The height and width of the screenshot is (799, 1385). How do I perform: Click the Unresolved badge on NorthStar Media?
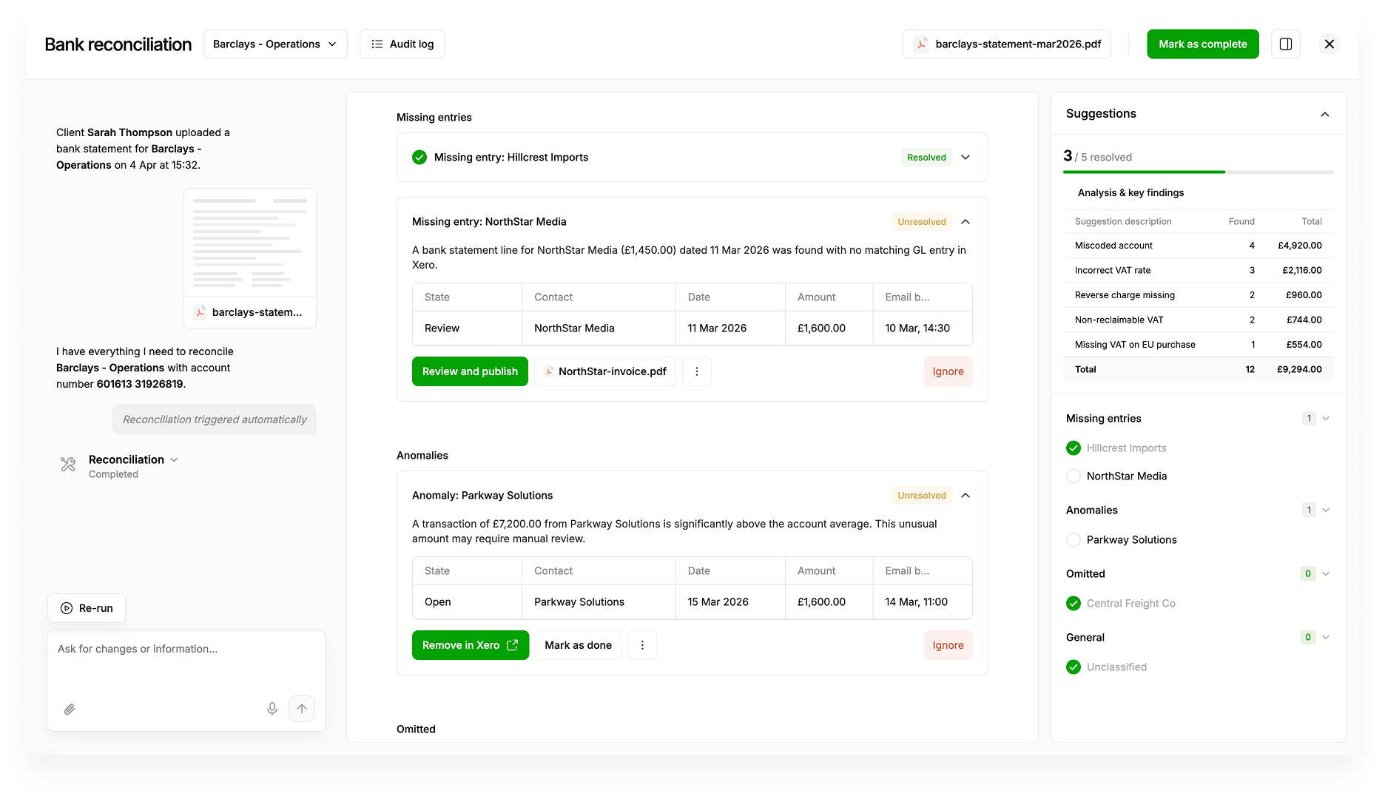[x=922, y=222]
